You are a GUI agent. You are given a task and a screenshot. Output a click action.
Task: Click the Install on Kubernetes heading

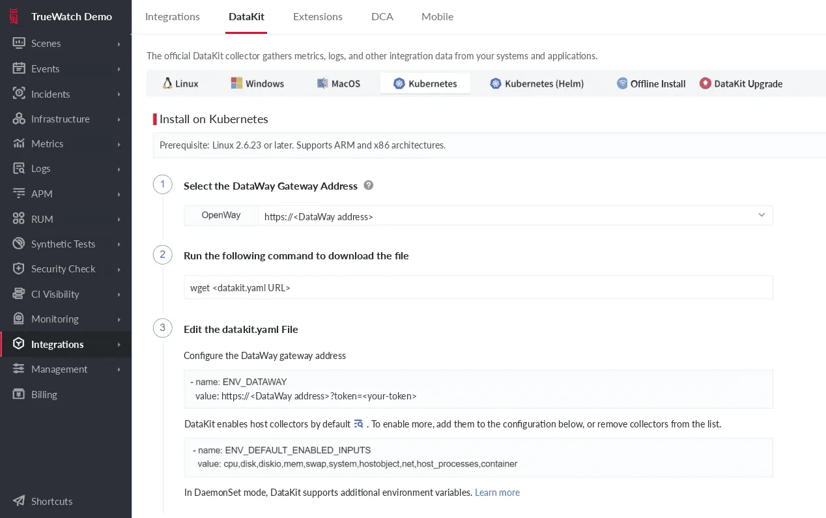(214, 119)
